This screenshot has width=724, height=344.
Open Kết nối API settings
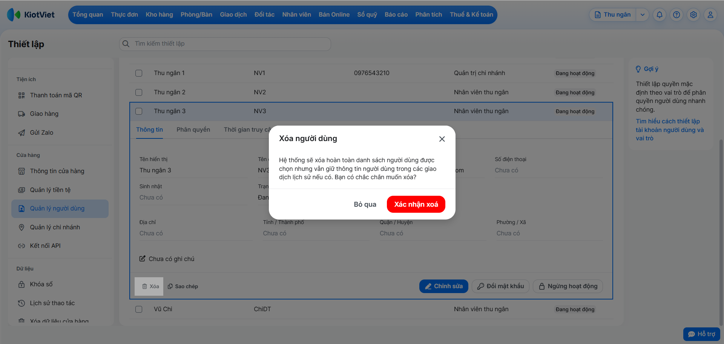45,246
